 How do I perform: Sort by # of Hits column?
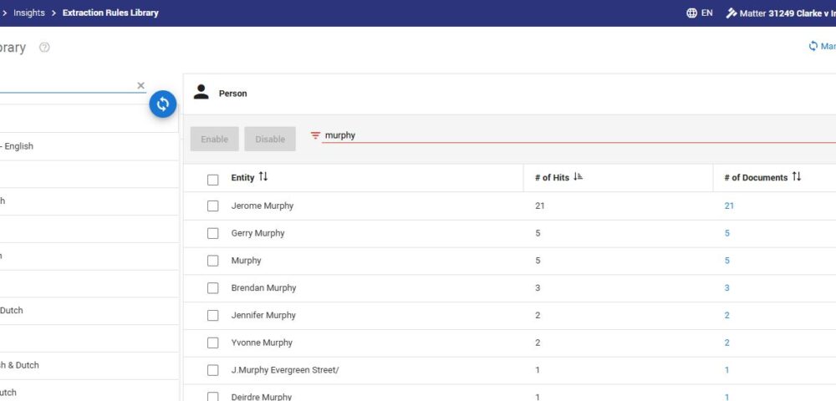(x=579, y=177)
